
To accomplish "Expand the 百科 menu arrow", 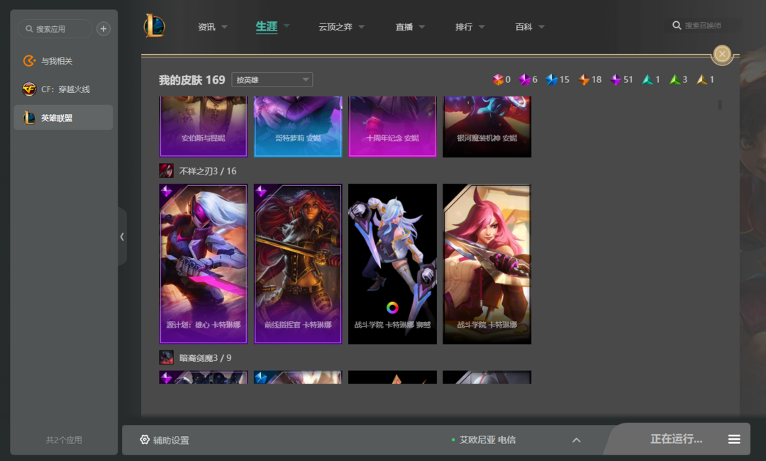I will [541, 27].
